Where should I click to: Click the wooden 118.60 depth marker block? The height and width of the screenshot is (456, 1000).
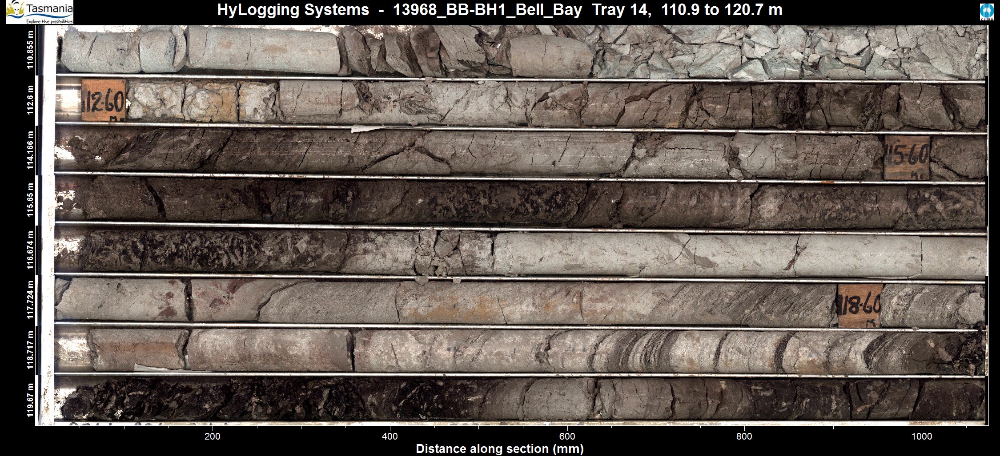[x=859, y=305]
